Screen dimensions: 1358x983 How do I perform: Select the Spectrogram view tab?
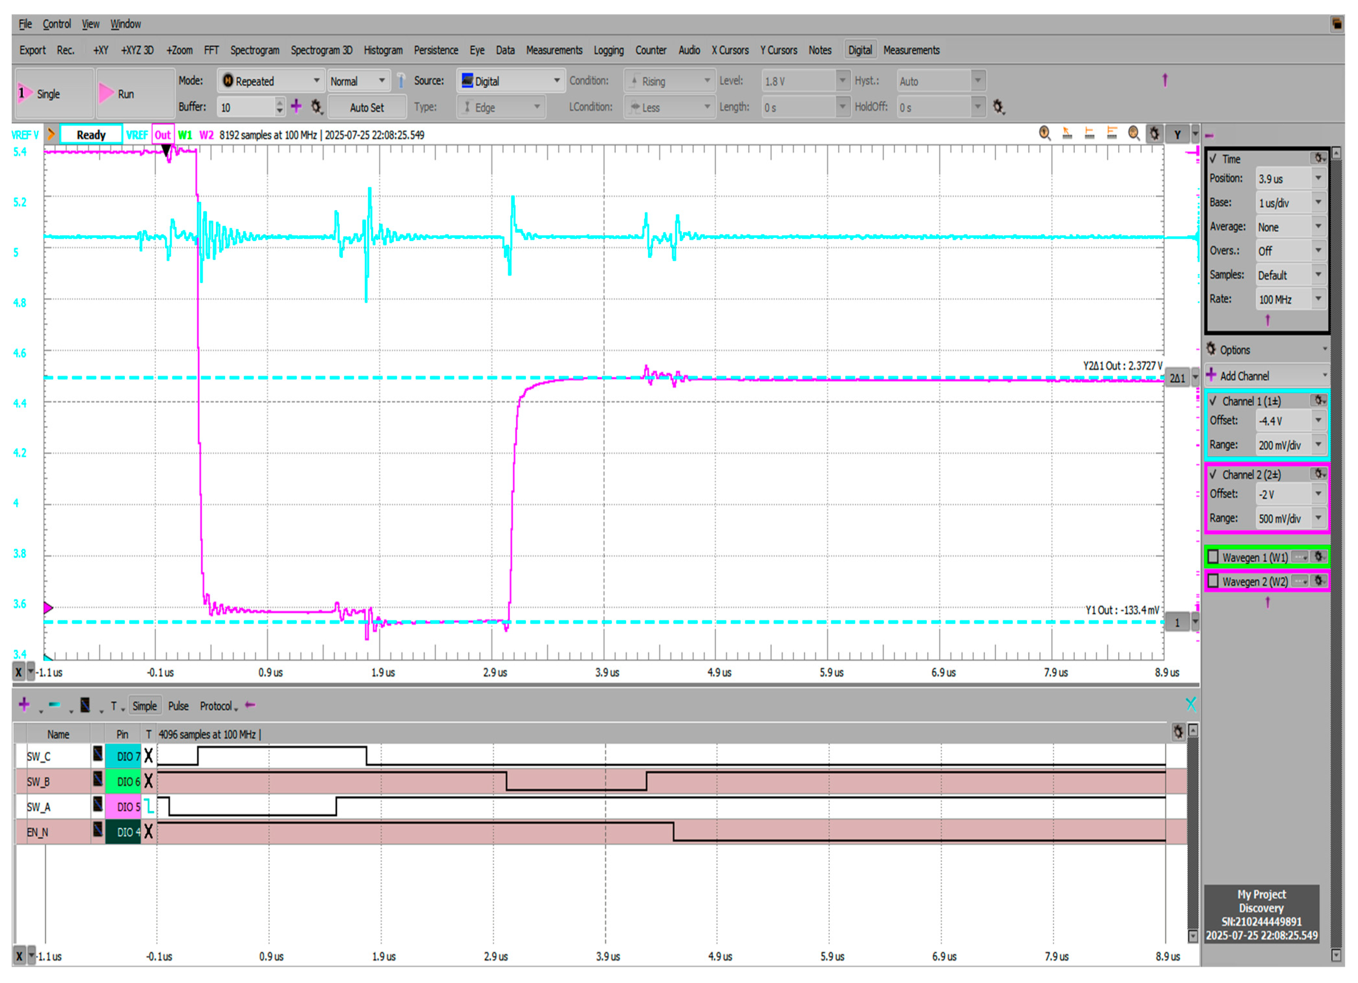click(254, 50)
